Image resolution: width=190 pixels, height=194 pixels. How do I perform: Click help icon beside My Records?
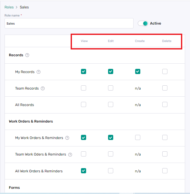pos(38,72)
